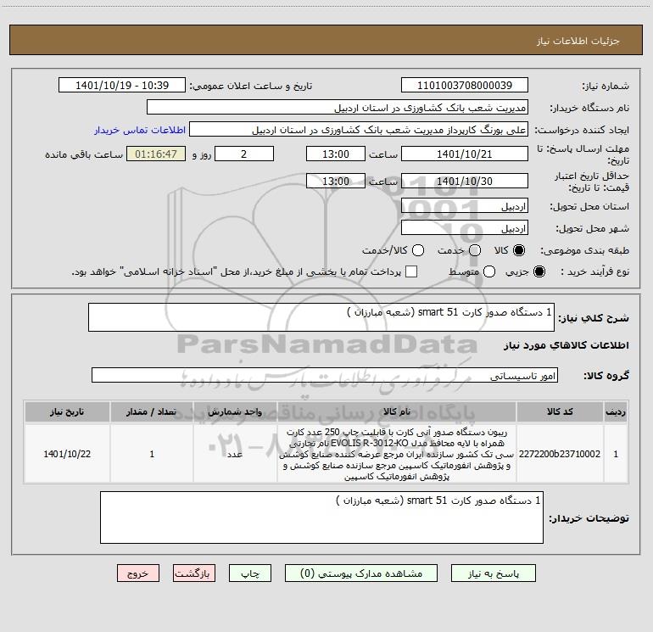
Task: View attached documents مشاهده مدارک پیوستی
Action: coord(361,573)
